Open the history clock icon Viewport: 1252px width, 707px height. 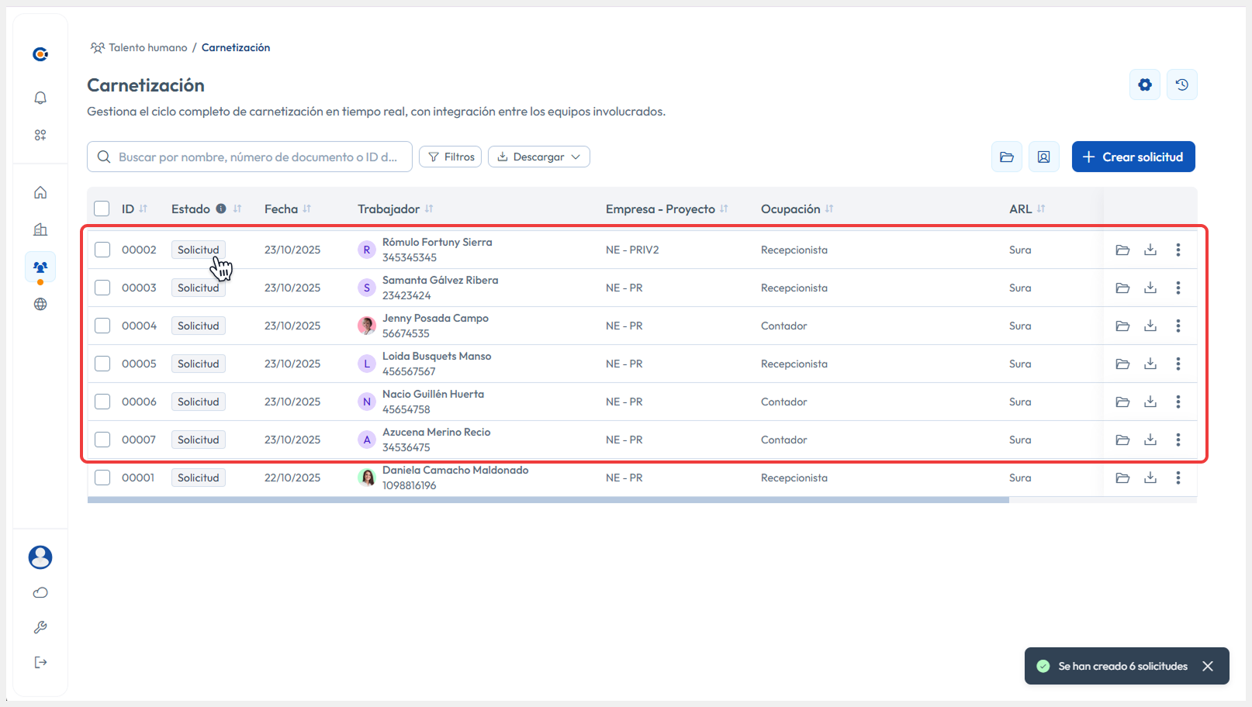tap(1181, 84)
